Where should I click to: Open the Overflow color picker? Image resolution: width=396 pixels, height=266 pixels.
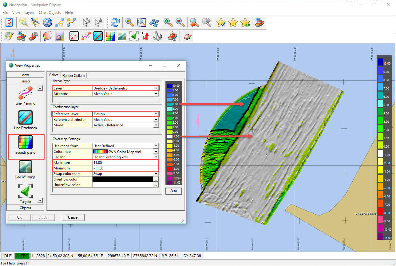pos(156,179)
